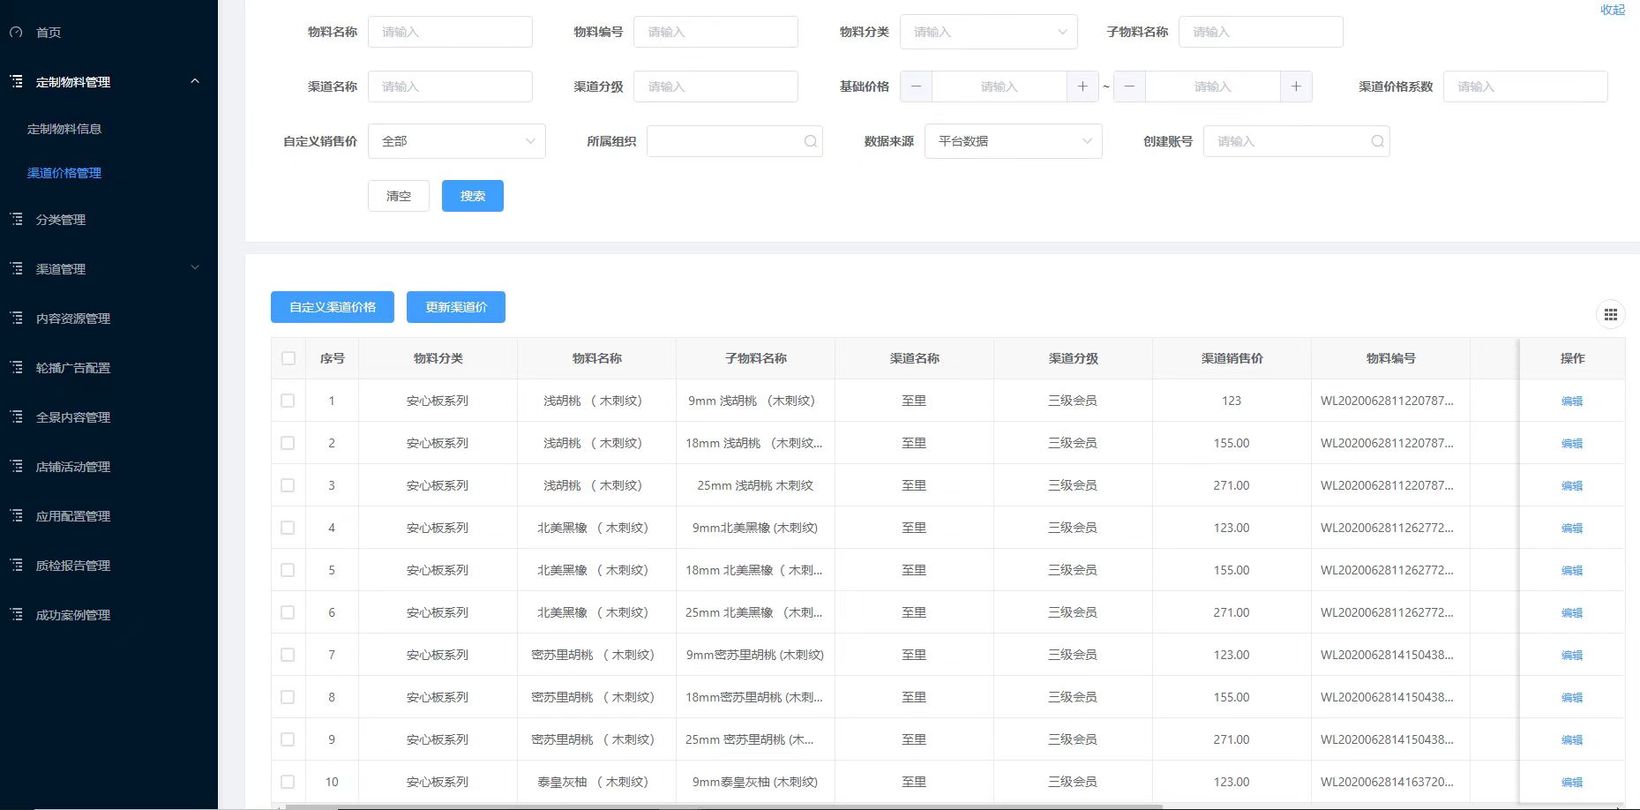Click the search icon in 创建账号 field
The image size is (1640, 810).
[1377, 141]
